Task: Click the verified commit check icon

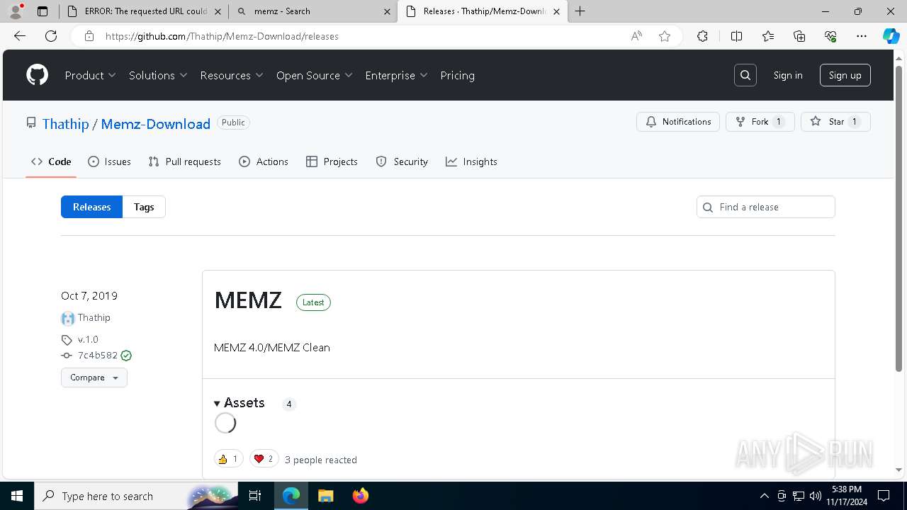Action: click(x=126, y=356)
